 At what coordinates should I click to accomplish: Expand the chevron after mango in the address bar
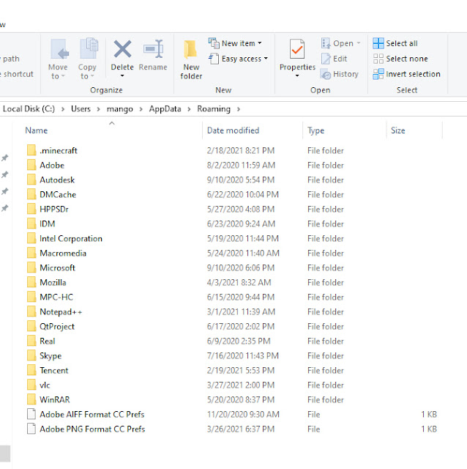(x=141, y=109)
